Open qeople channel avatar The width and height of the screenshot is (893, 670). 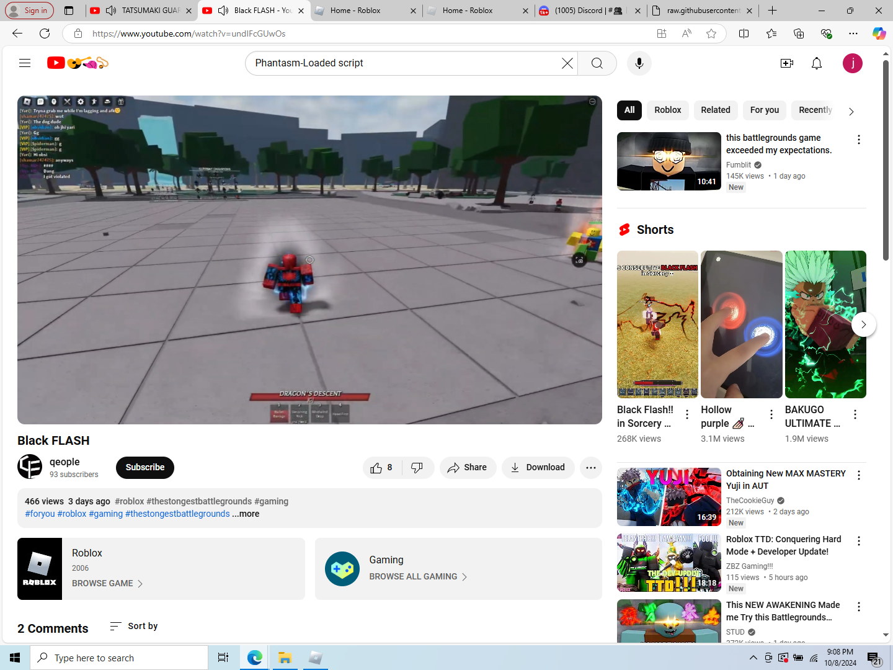coord(30,467)
